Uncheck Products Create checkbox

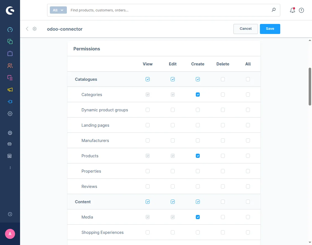point(198,156)
